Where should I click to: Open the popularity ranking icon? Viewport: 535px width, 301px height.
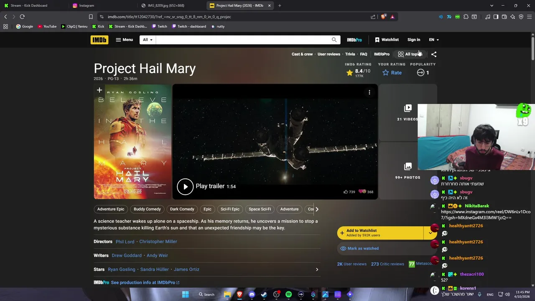click(x=421, y=73)
